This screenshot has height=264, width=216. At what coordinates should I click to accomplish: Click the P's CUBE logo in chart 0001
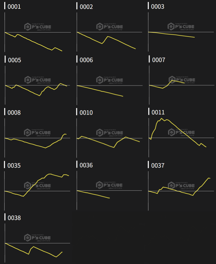coord(37,27)
